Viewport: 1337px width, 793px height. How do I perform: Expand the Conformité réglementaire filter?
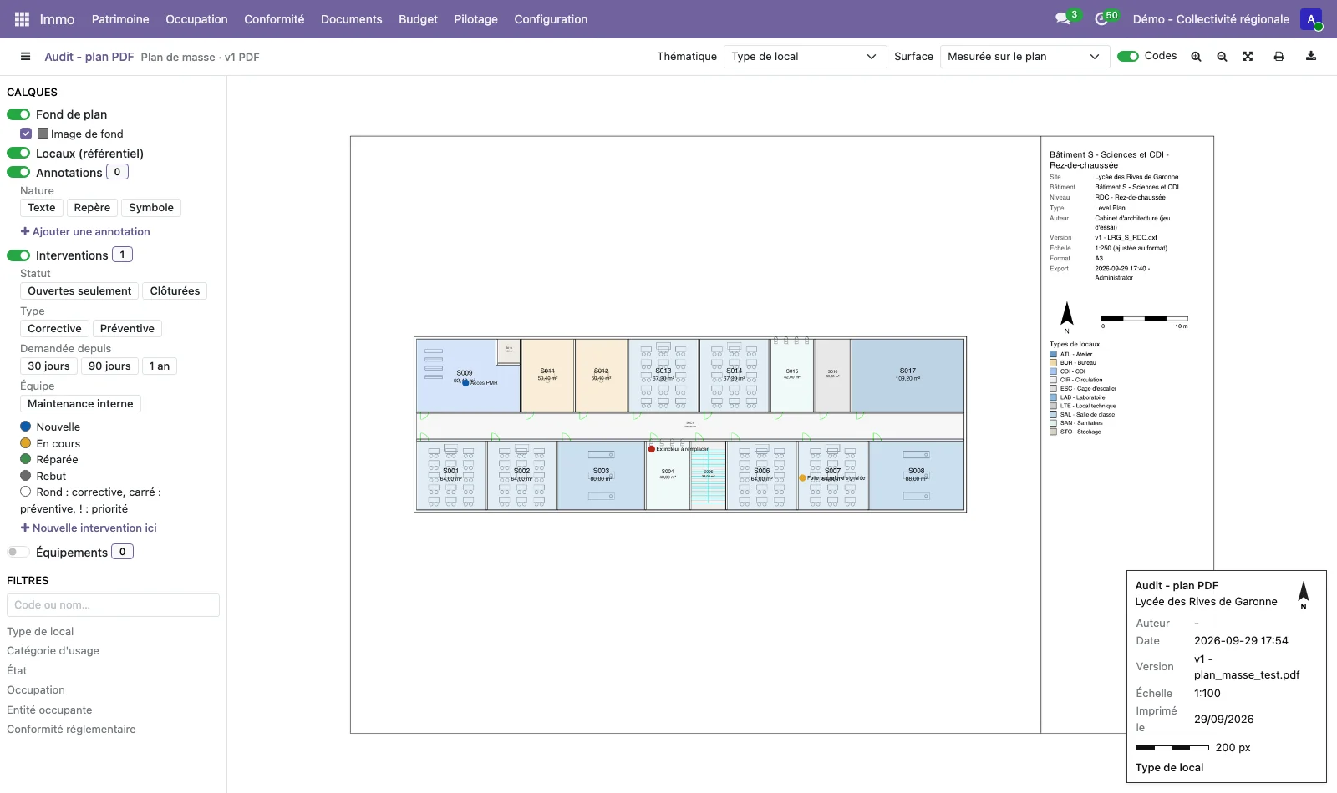click(x=71, y=730)
